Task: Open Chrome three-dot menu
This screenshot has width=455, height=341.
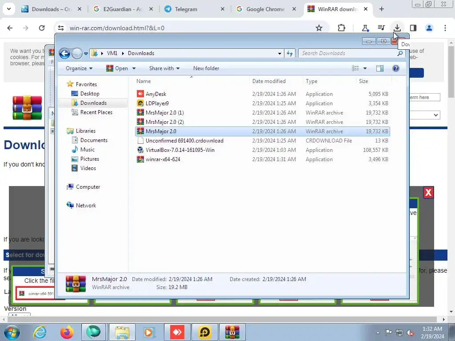Action: pos(445,28)
